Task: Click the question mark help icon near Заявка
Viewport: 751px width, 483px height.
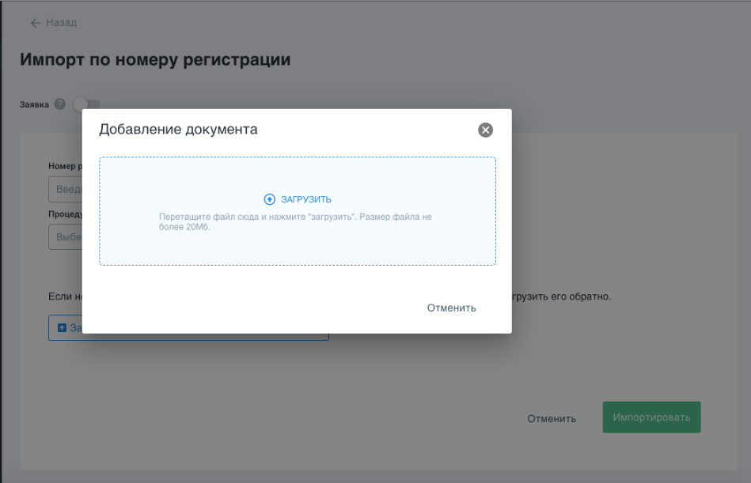Action: click(60, 104)
